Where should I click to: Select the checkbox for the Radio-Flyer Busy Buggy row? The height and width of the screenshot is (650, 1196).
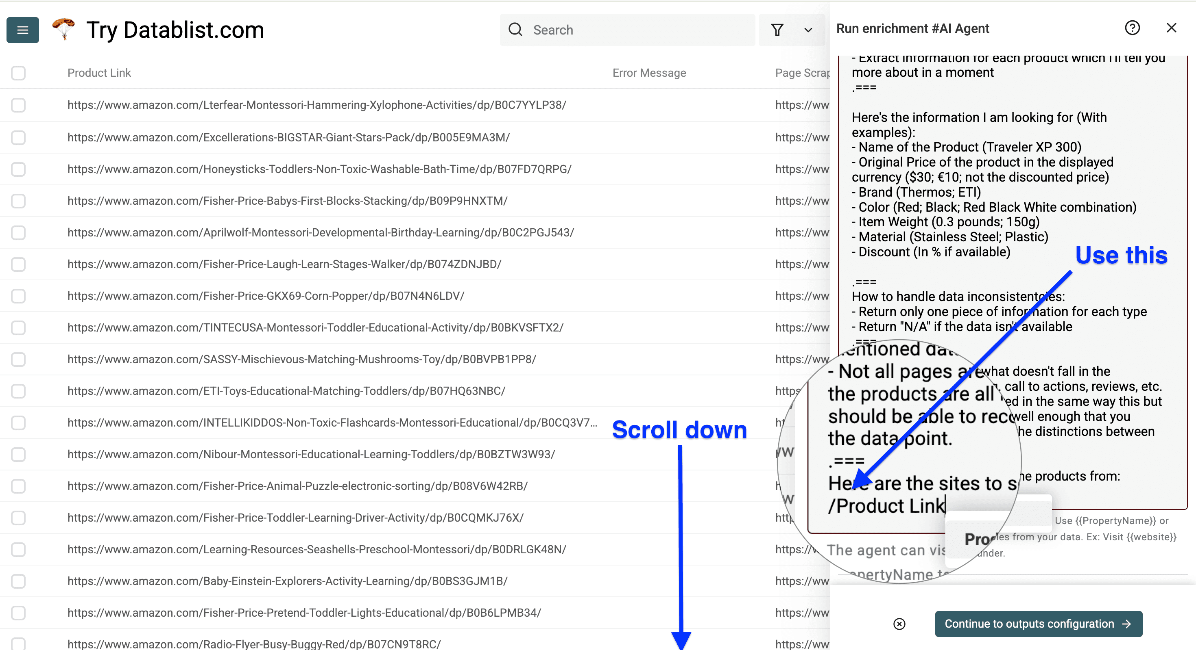coord(18,643)
